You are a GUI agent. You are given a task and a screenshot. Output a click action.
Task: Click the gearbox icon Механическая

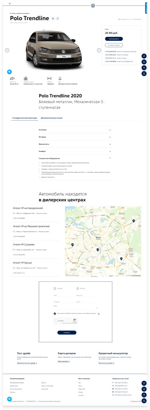(x=25, y=78)
